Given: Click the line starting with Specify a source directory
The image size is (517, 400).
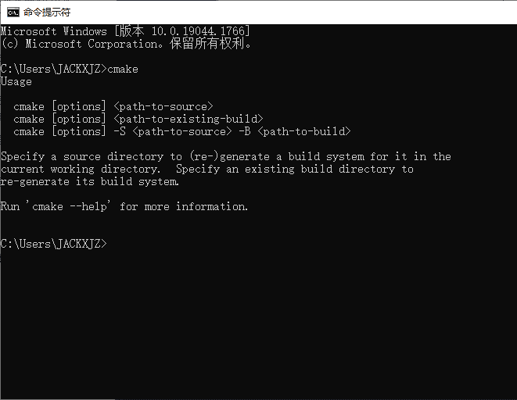Looking at the screenshot, I should (x=225, y=156).
